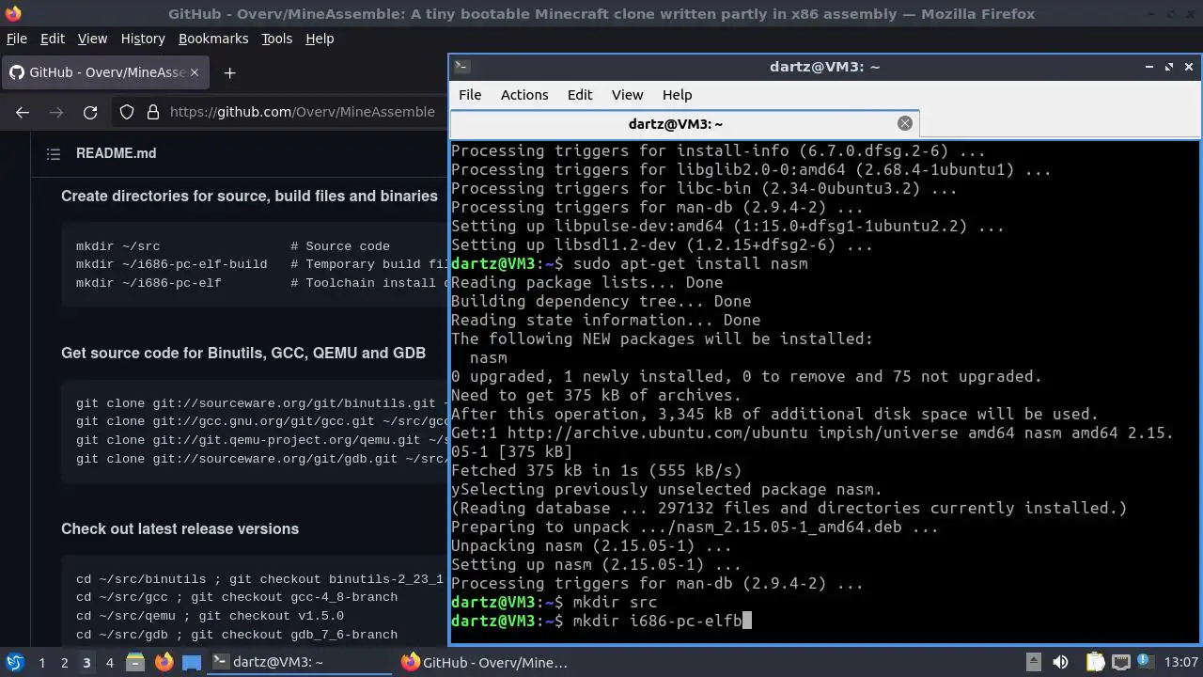Switch to workspace 1 in taskbar pager
This screenshot has width=1203, height=677.
pyautogui.click(x=41, y=662)
